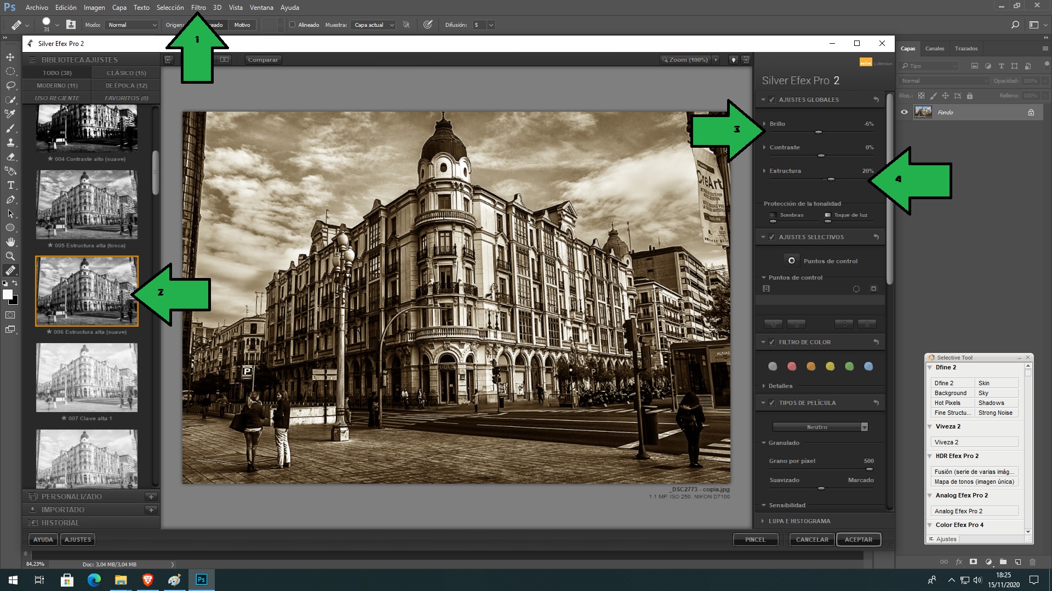Expand Lupa e Histograma section

(763, 521)
